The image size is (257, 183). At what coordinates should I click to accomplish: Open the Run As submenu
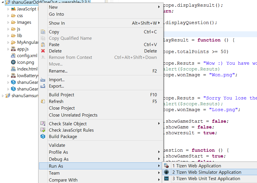101,166
